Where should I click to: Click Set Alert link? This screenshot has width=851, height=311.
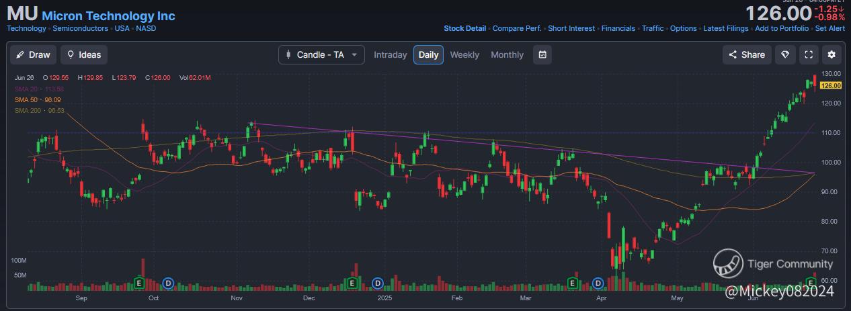(x=830, y=28)
